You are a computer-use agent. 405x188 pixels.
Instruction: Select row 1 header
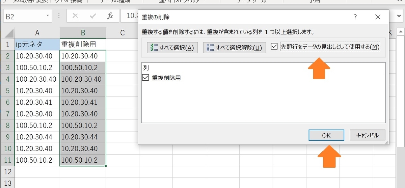click(7, 44)
